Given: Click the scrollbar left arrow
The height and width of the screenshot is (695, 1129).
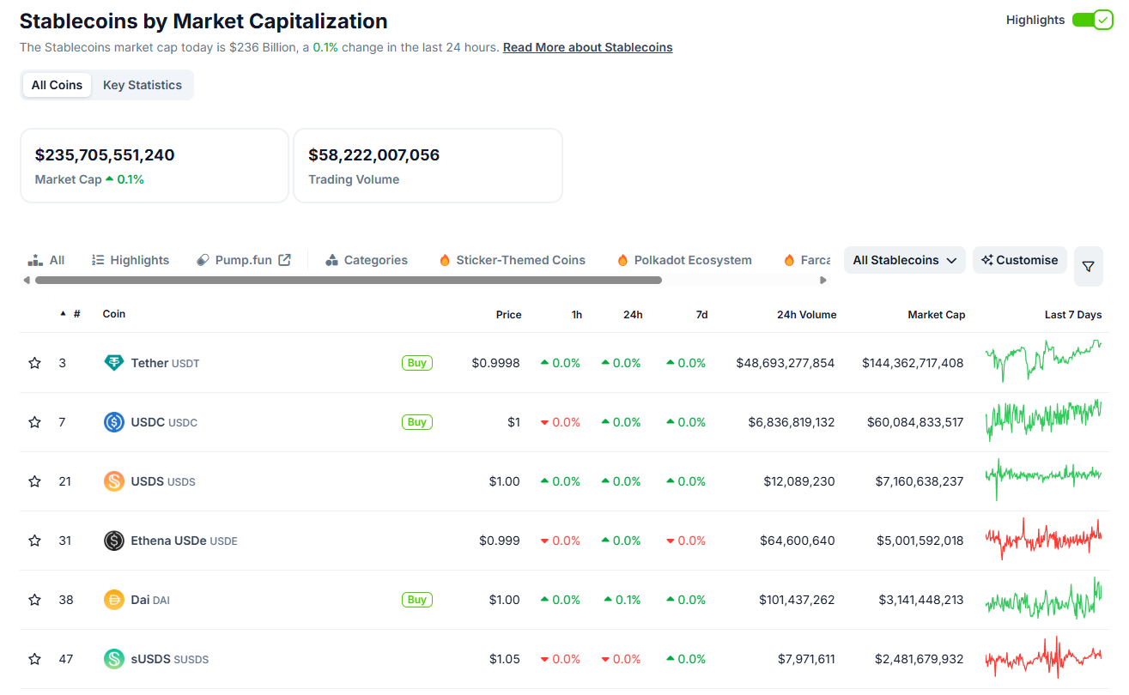Looking at the screenshot, I should 27,280.
